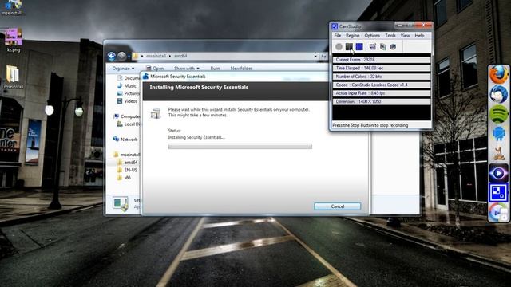
Task: Click the Codec info line
Action: 382,85
